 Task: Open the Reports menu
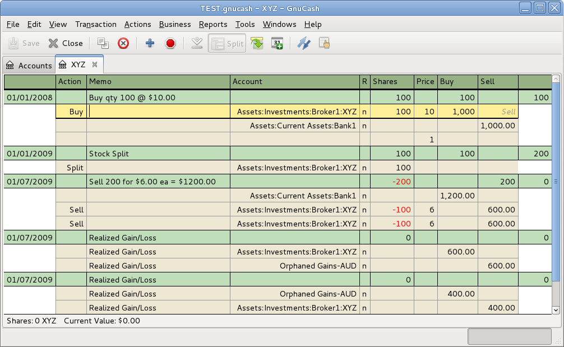(213, 24)
